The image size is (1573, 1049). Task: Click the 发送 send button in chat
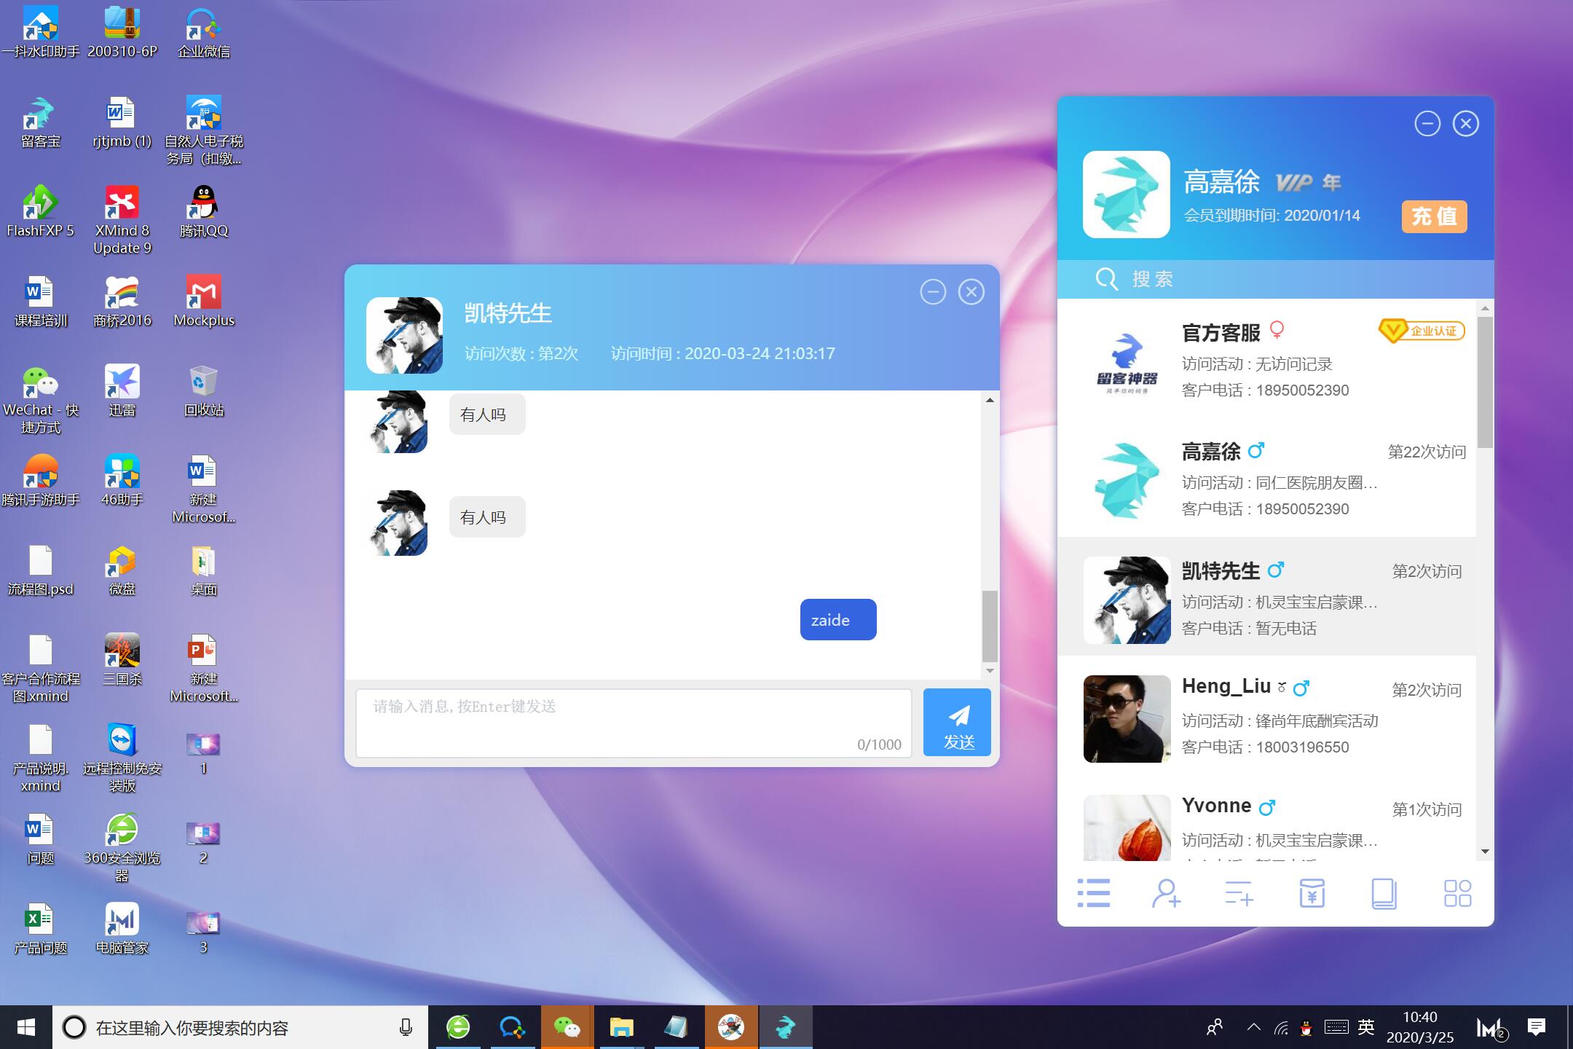957,722
